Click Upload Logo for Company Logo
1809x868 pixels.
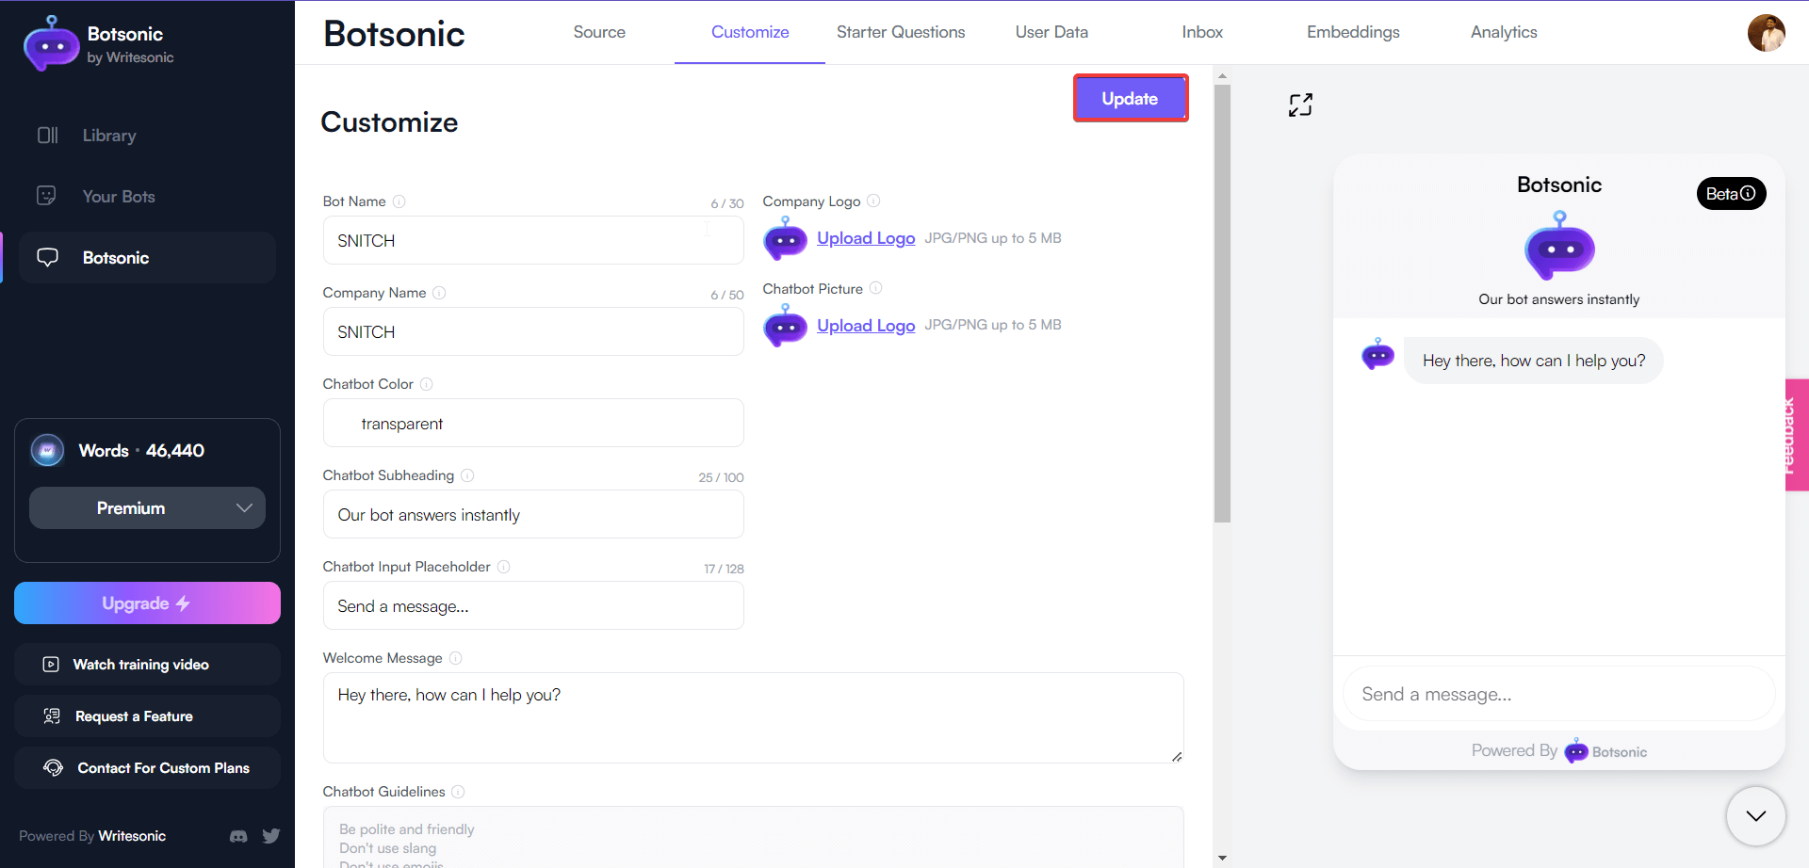[865, 237]
